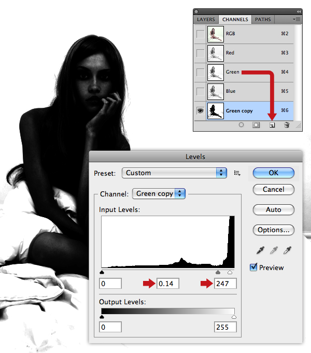Pick the black point eyedropper
This screenshot has height=353, width=311.
click(260, 250)
